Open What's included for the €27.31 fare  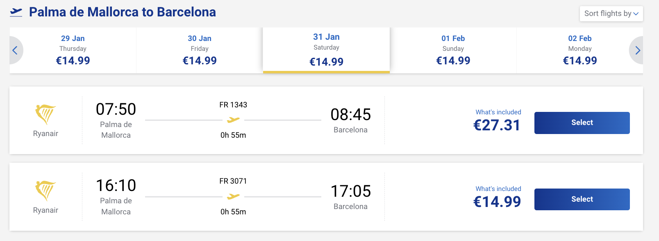tap(498, 112)
